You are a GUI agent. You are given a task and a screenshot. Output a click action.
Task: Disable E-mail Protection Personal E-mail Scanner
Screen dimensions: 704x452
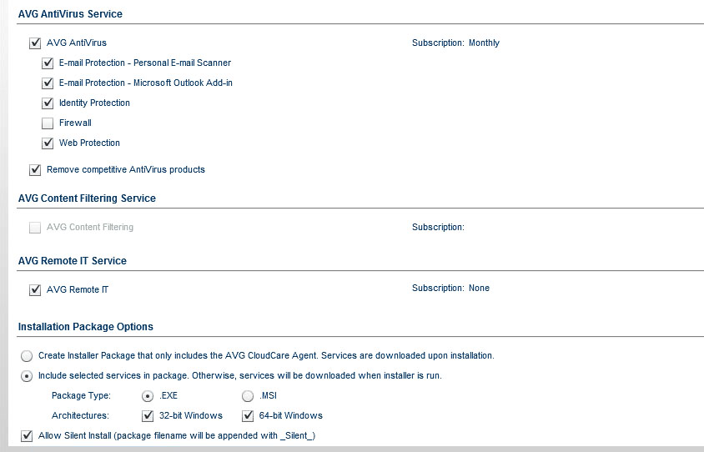point(48,63)
